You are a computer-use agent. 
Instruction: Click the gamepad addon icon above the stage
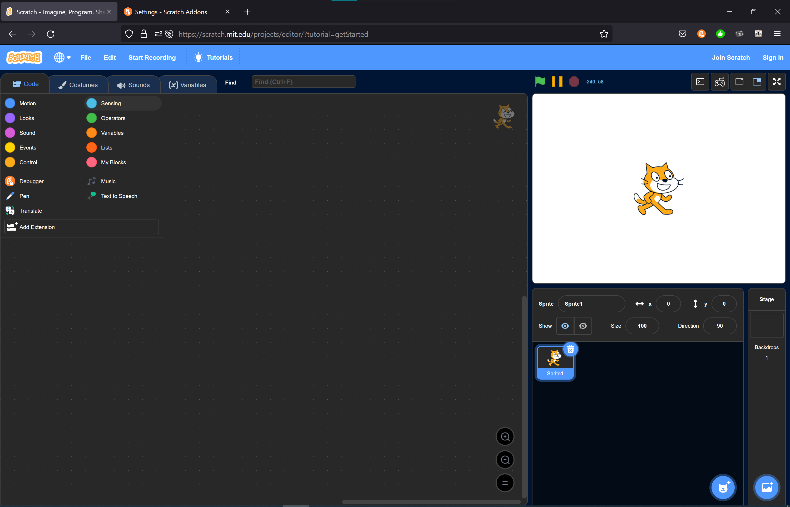pos(720,82)
